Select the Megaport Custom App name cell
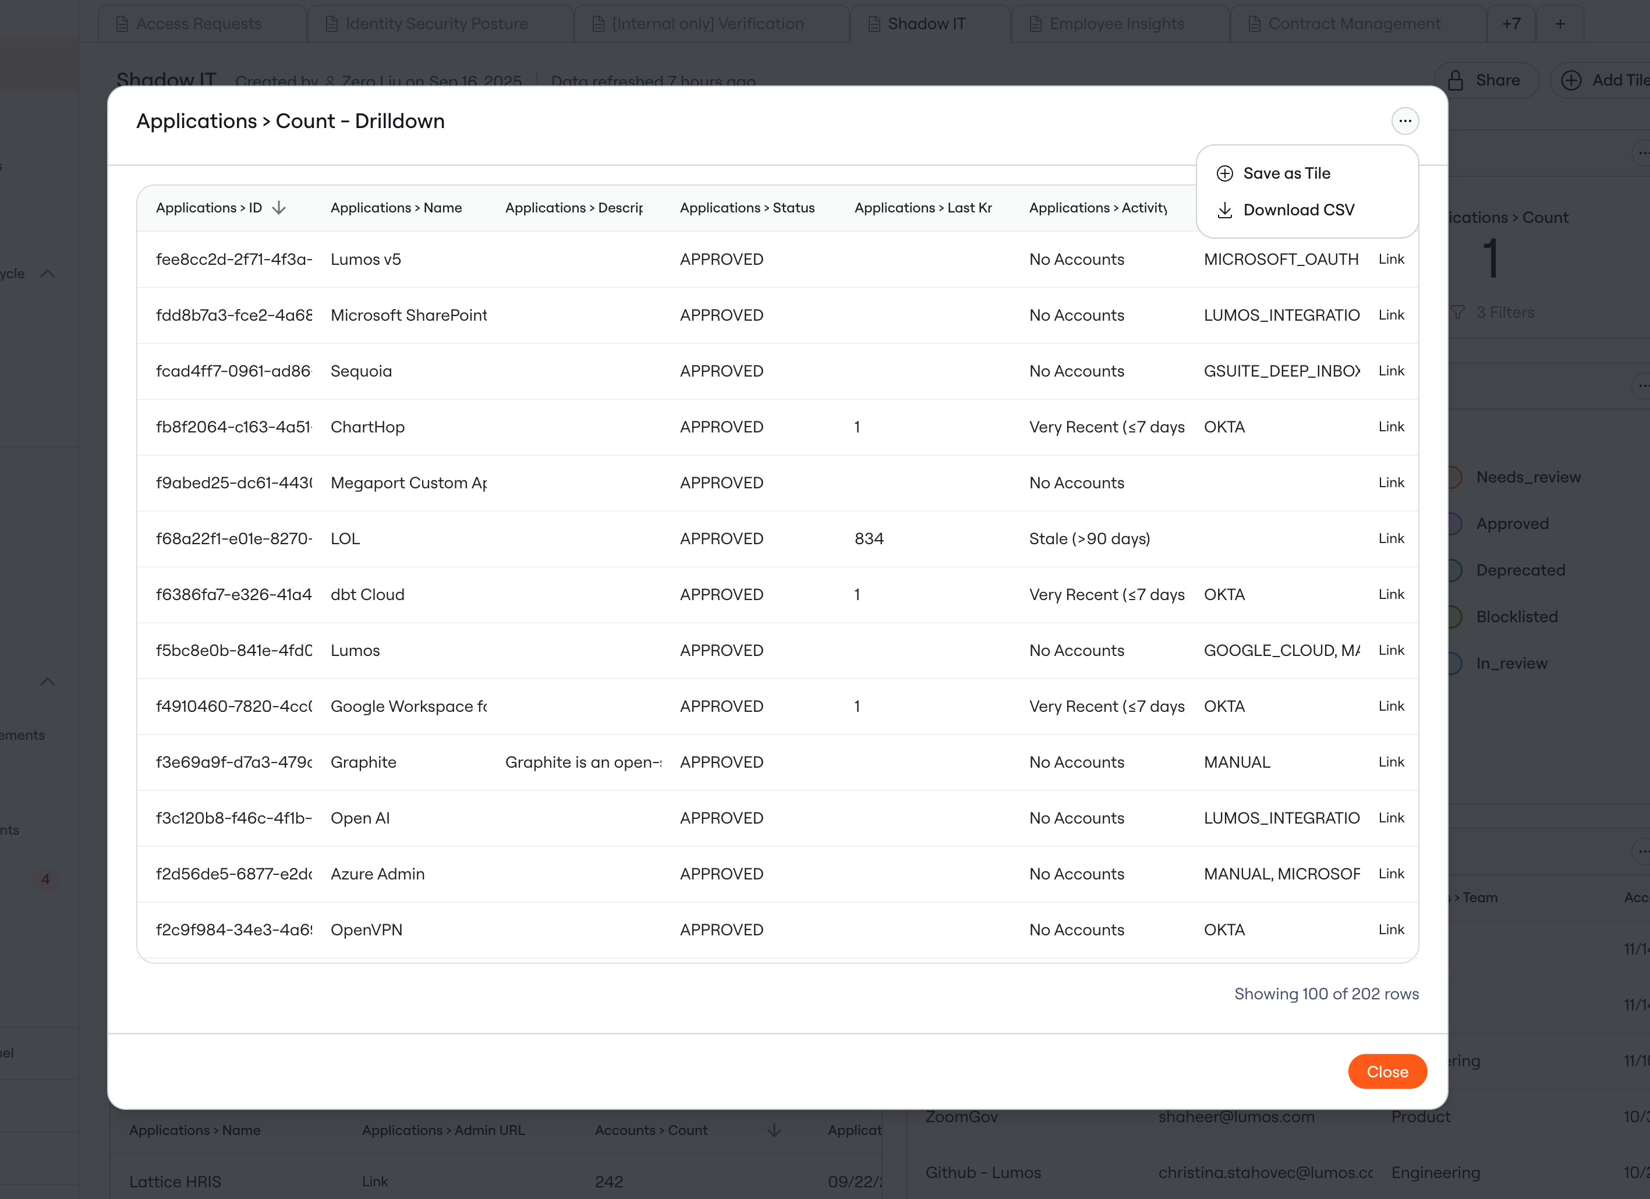 coord(408,483)
